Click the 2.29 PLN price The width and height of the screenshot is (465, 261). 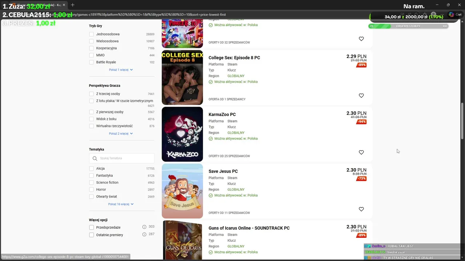pyautogui.click(x=356, y=56)
